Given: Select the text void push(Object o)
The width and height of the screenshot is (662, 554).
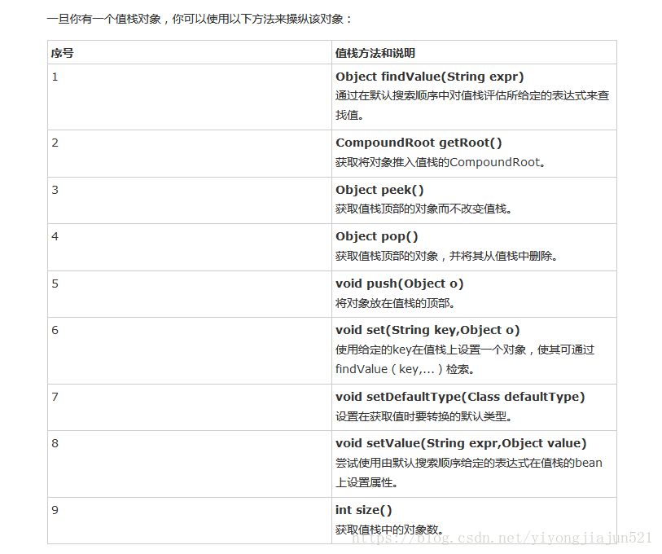Looking at the screenshot, I should (x=399, y=284).
